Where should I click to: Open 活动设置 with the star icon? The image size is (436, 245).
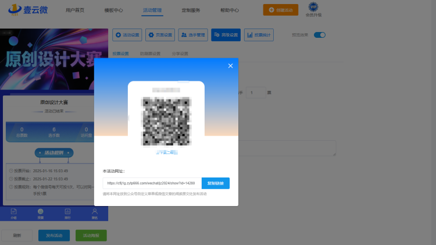[x=127, y=35]
